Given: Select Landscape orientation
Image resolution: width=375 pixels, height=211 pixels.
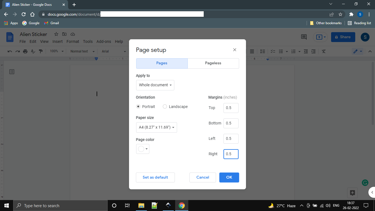Looking at the screenshot, I should (165, 107).
